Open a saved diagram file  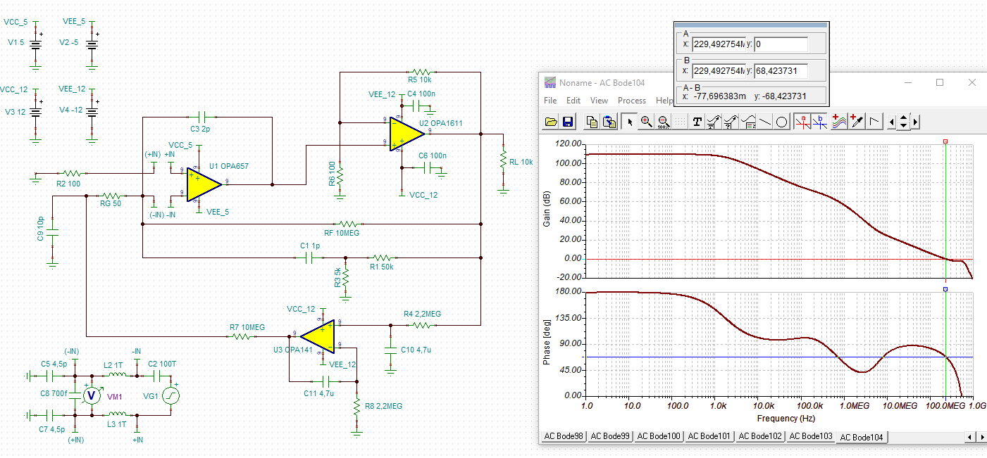click(550, 121)
